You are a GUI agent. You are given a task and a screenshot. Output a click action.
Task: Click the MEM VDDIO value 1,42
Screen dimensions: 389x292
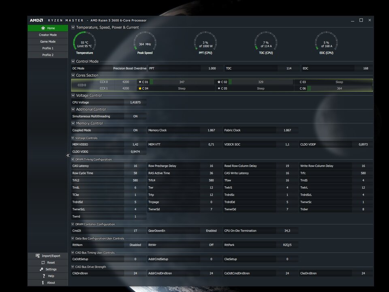click(x=135, y=144)
